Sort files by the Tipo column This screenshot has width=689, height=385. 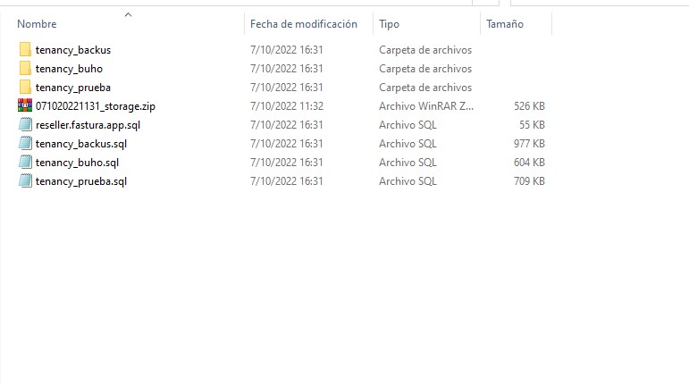pyautogui.click(x=390, y=24)
